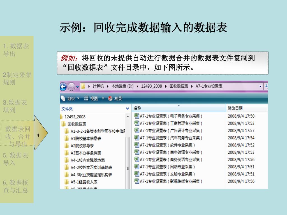
Task: Select A7-1专业设置表 in the address breadcrumb
Action: click(209, 86)
